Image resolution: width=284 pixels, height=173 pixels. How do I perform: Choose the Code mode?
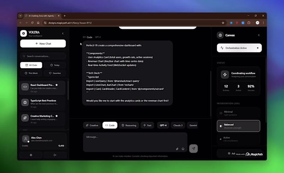coord(110,125)
